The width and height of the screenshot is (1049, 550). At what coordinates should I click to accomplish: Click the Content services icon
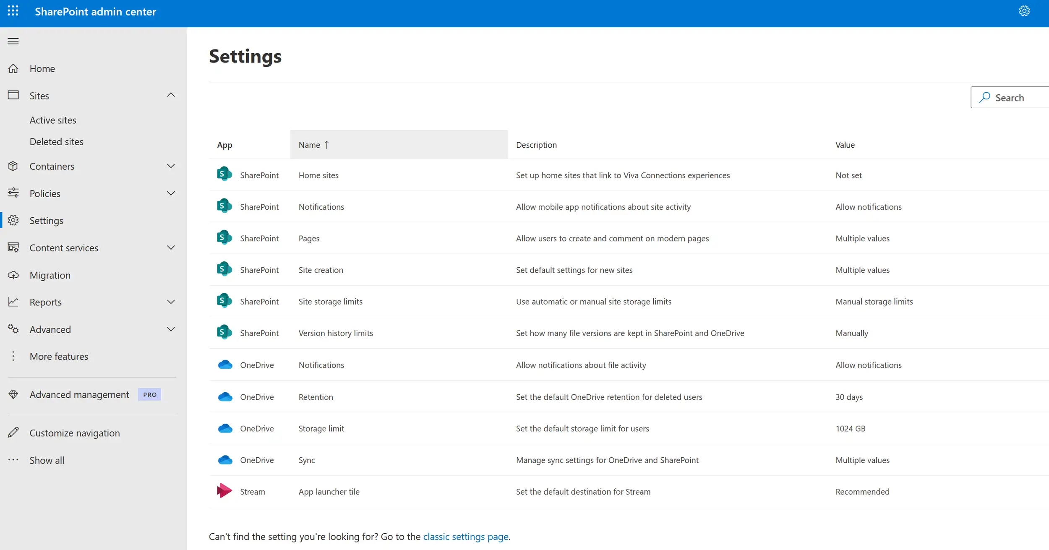pos(13,248)
